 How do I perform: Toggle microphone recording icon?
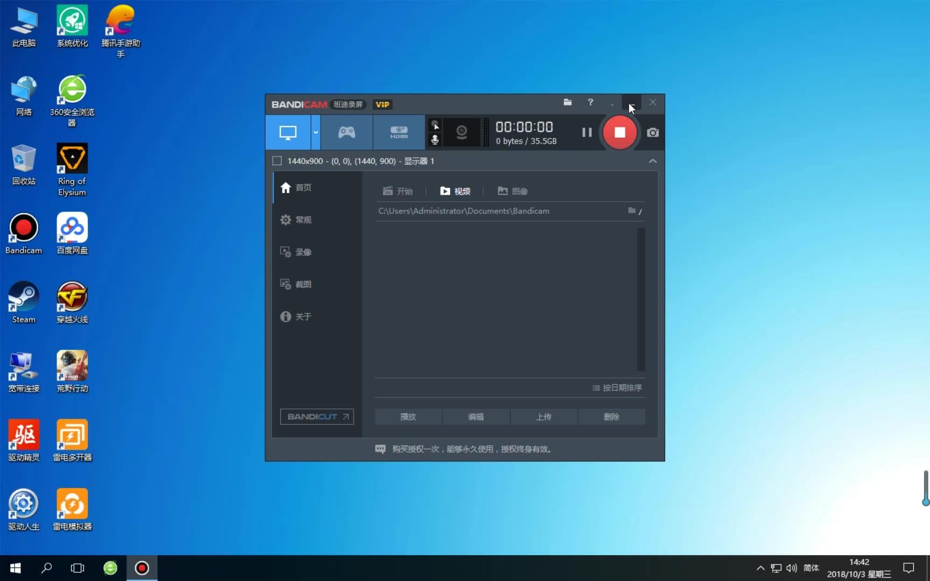(x=435, y=140)
